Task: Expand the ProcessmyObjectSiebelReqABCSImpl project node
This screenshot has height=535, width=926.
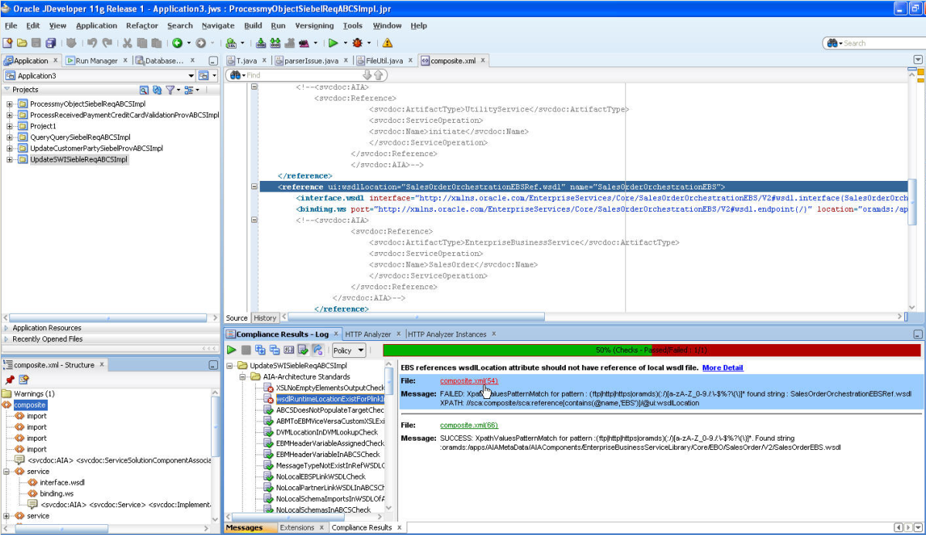Action: (10, 104)
